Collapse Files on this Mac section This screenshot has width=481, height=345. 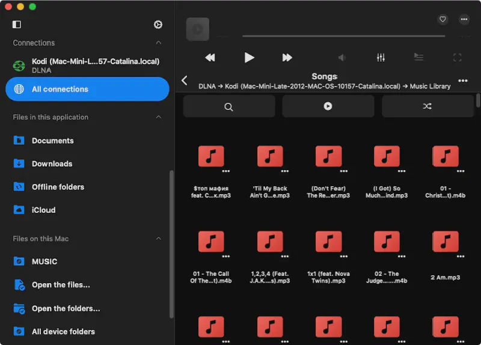pyautogui.click(x=159, y=239)
